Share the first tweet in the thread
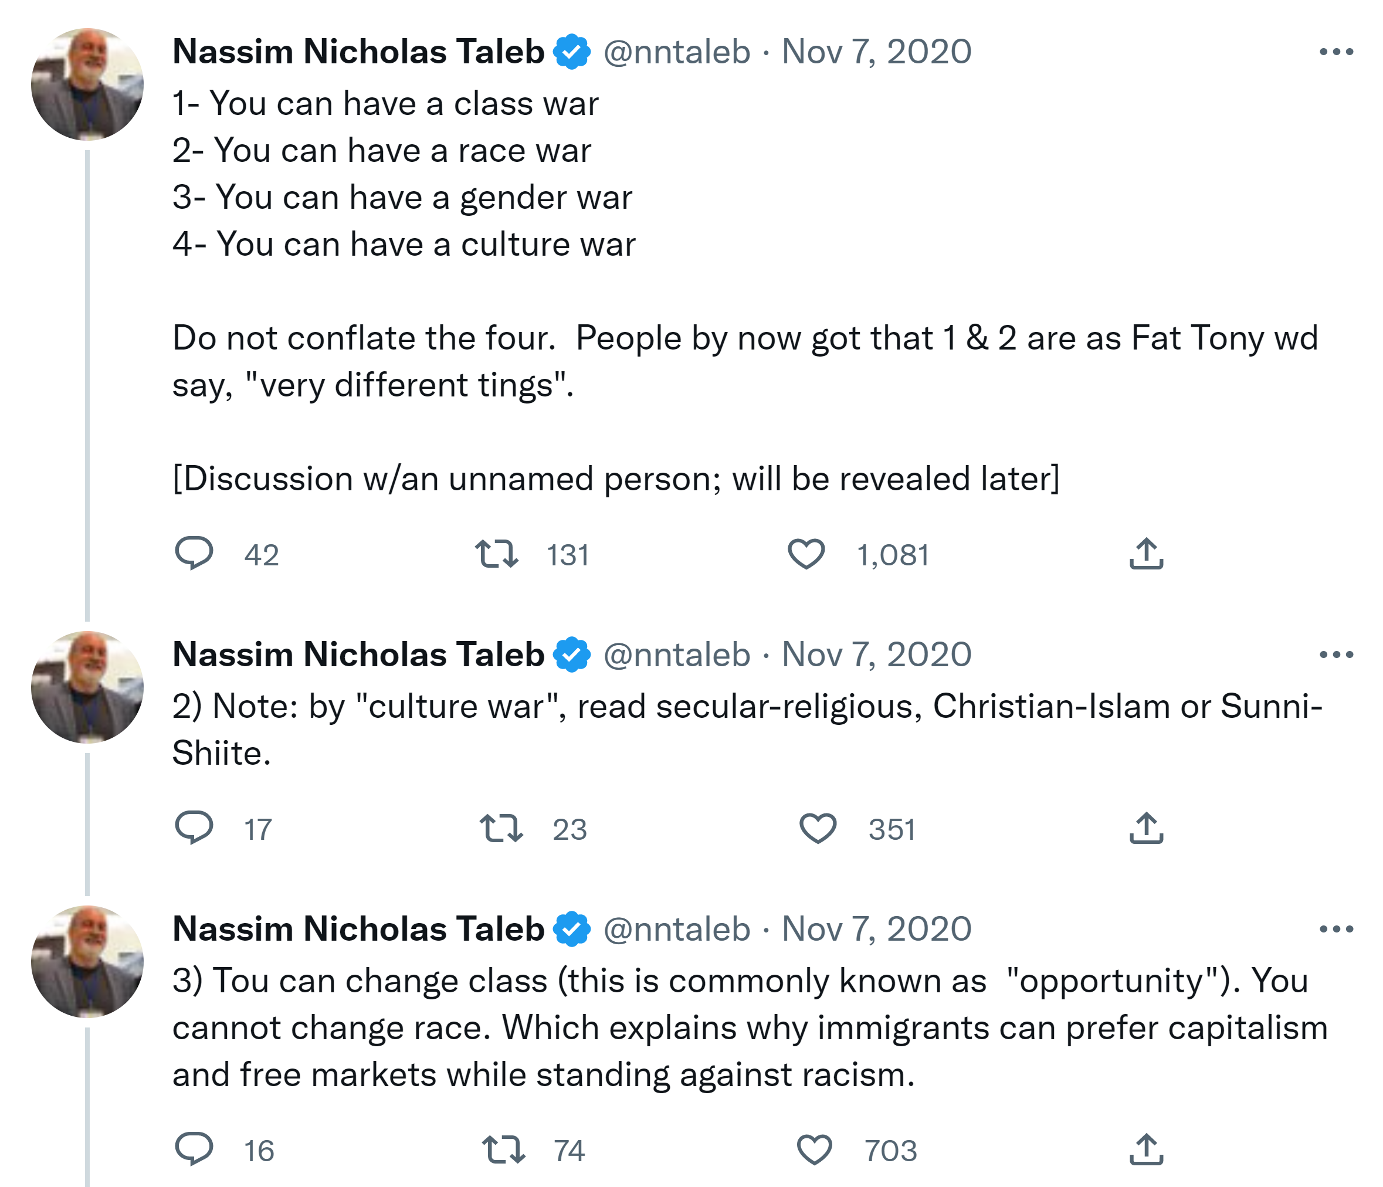This screenshot has width=1383, height=1187. pos(1146,554)
